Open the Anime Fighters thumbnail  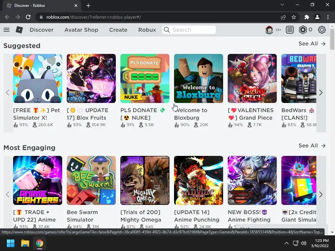point(38,180)
